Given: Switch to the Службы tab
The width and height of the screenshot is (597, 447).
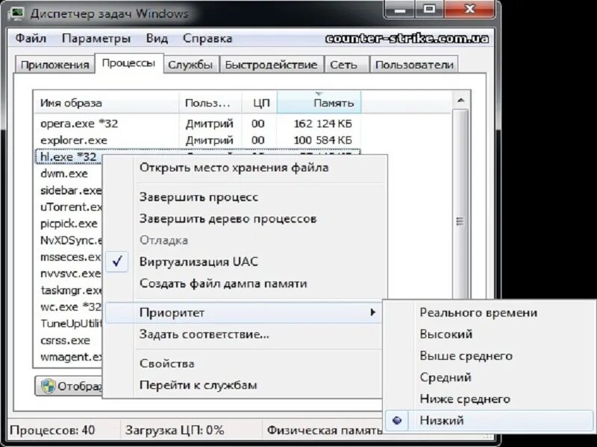Looking at the screenshot, I should [190, 65].
